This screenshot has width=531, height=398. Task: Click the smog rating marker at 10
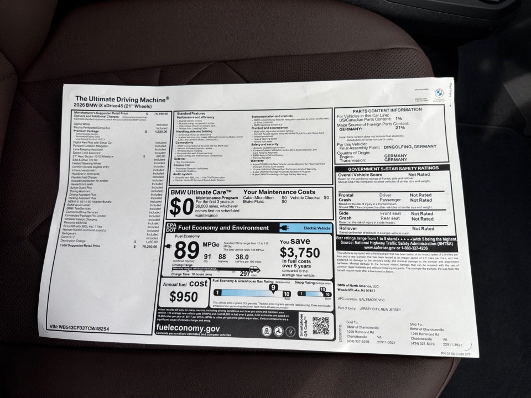(322, 289)
